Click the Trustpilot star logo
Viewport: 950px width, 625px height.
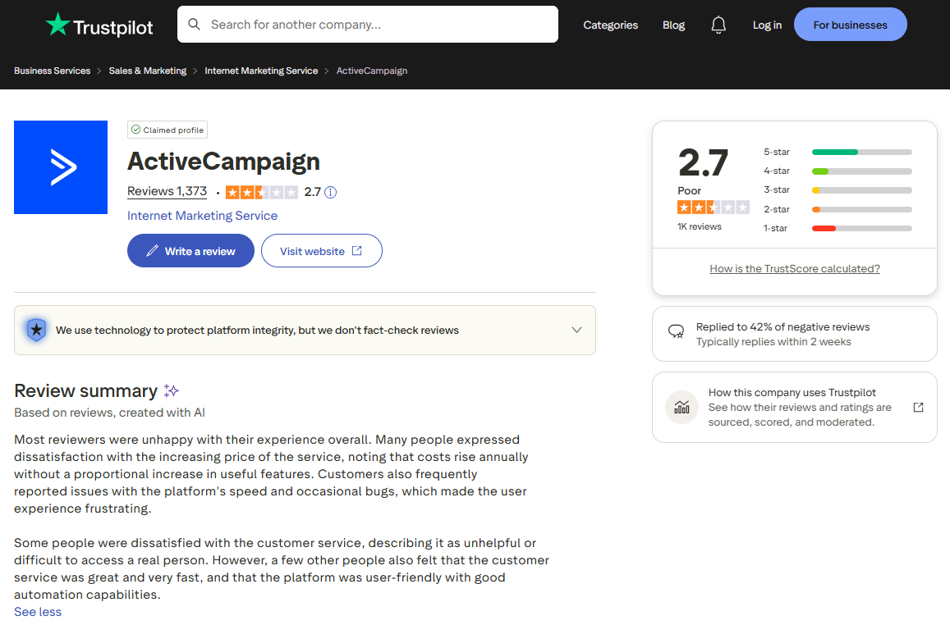(57, 25)
